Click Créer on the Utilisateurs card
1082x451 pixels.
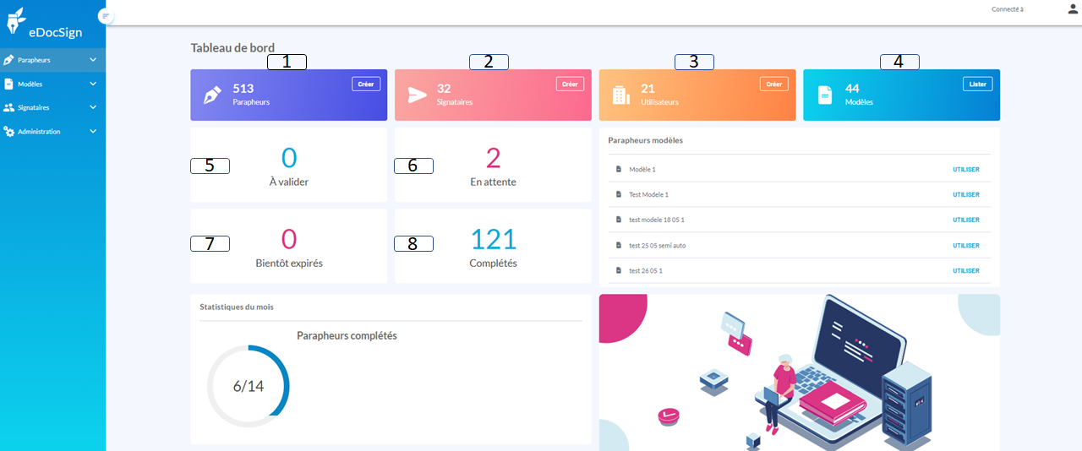pyautogui.click(x=774, y=84)
